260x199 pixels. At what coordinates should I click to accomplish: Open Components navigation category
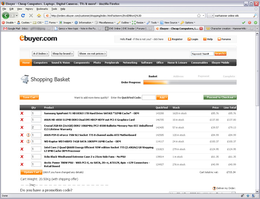[82, 63]
